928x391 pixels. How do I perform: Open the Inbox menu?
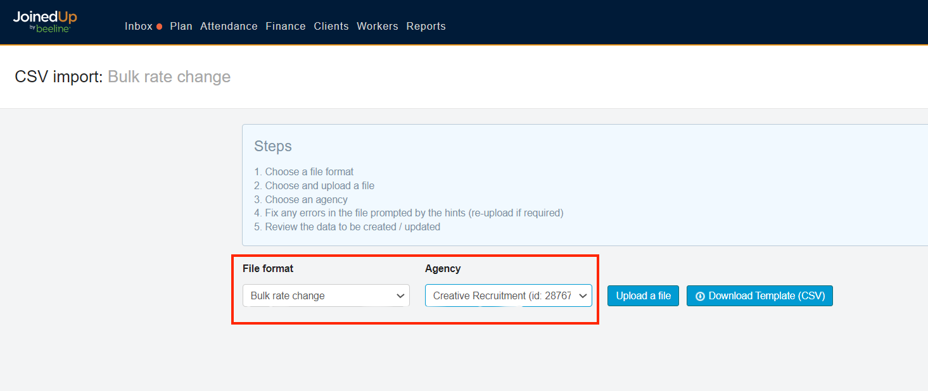click(x=139, y=27)
